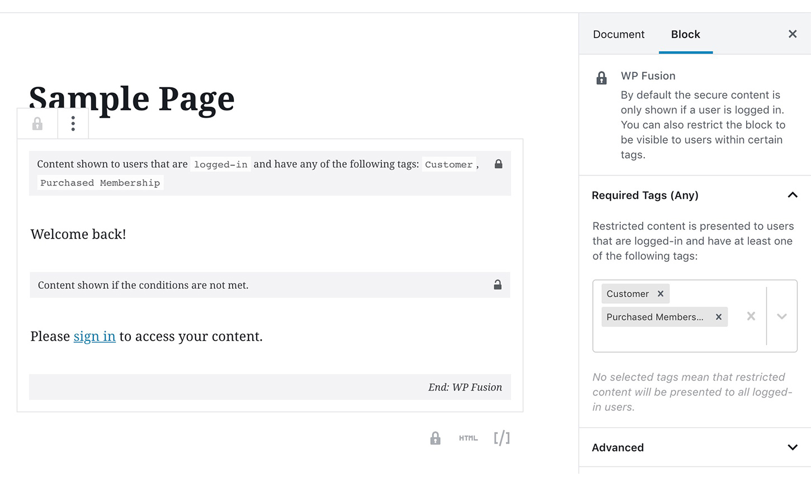This screenshot has height=486, width=811.
Task: Clear all selected required tags
Action: [x=751, y=317]
